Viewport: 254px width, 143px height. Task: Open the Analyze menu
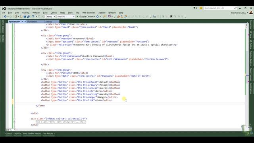click(102, 13)
